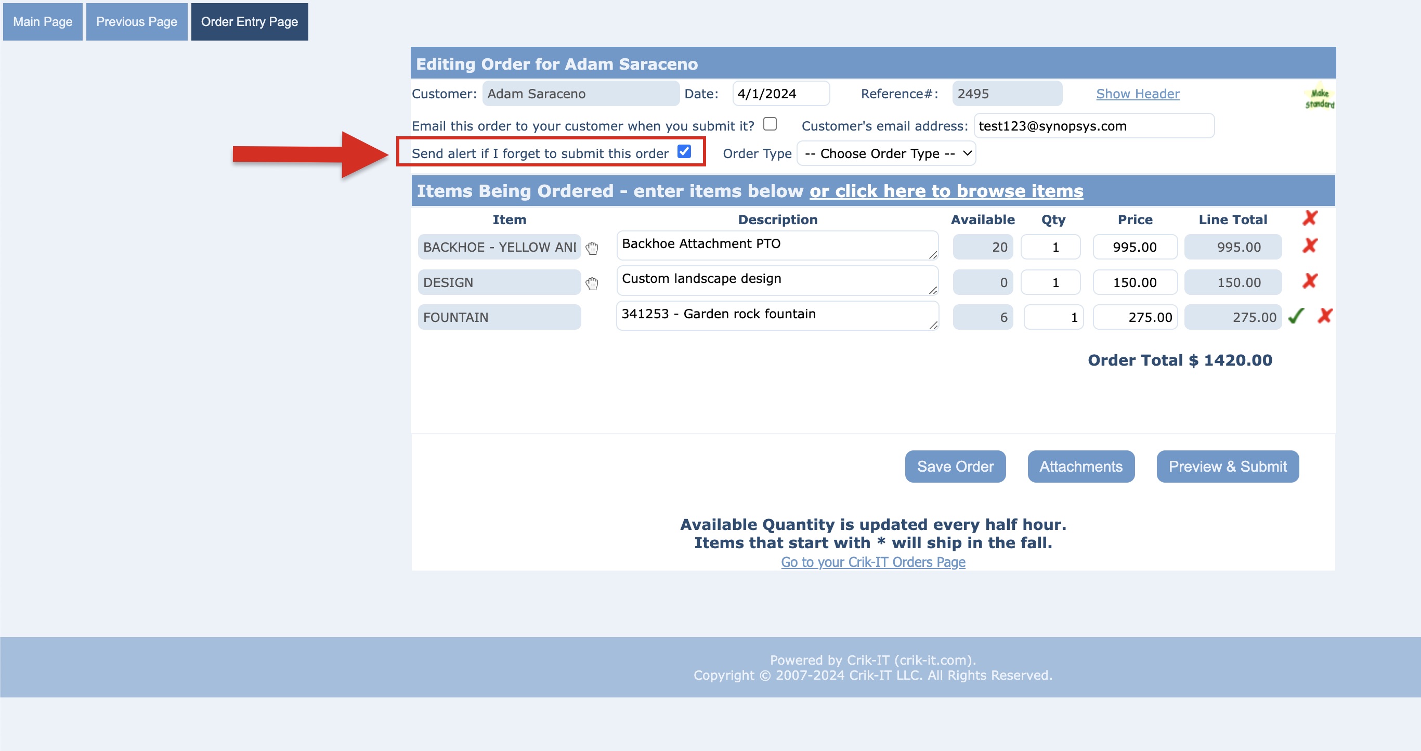
Task: Switch to Order Entry Page tab
Action: coord(250,21)
